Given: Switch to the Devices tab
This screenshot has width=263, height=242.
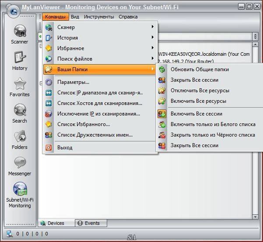Looking at the screenshot, I should tap(56, 223).
